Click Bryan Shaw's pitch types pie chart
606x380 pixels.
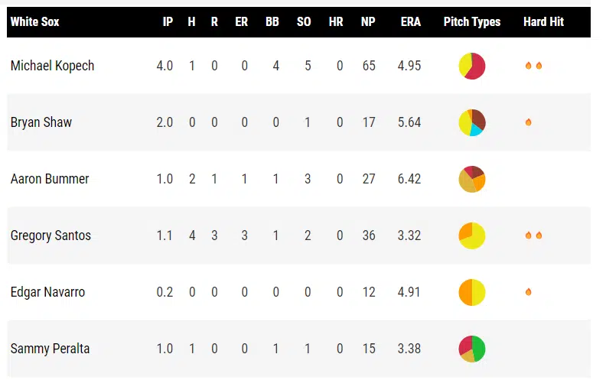[x=472, y=122]
